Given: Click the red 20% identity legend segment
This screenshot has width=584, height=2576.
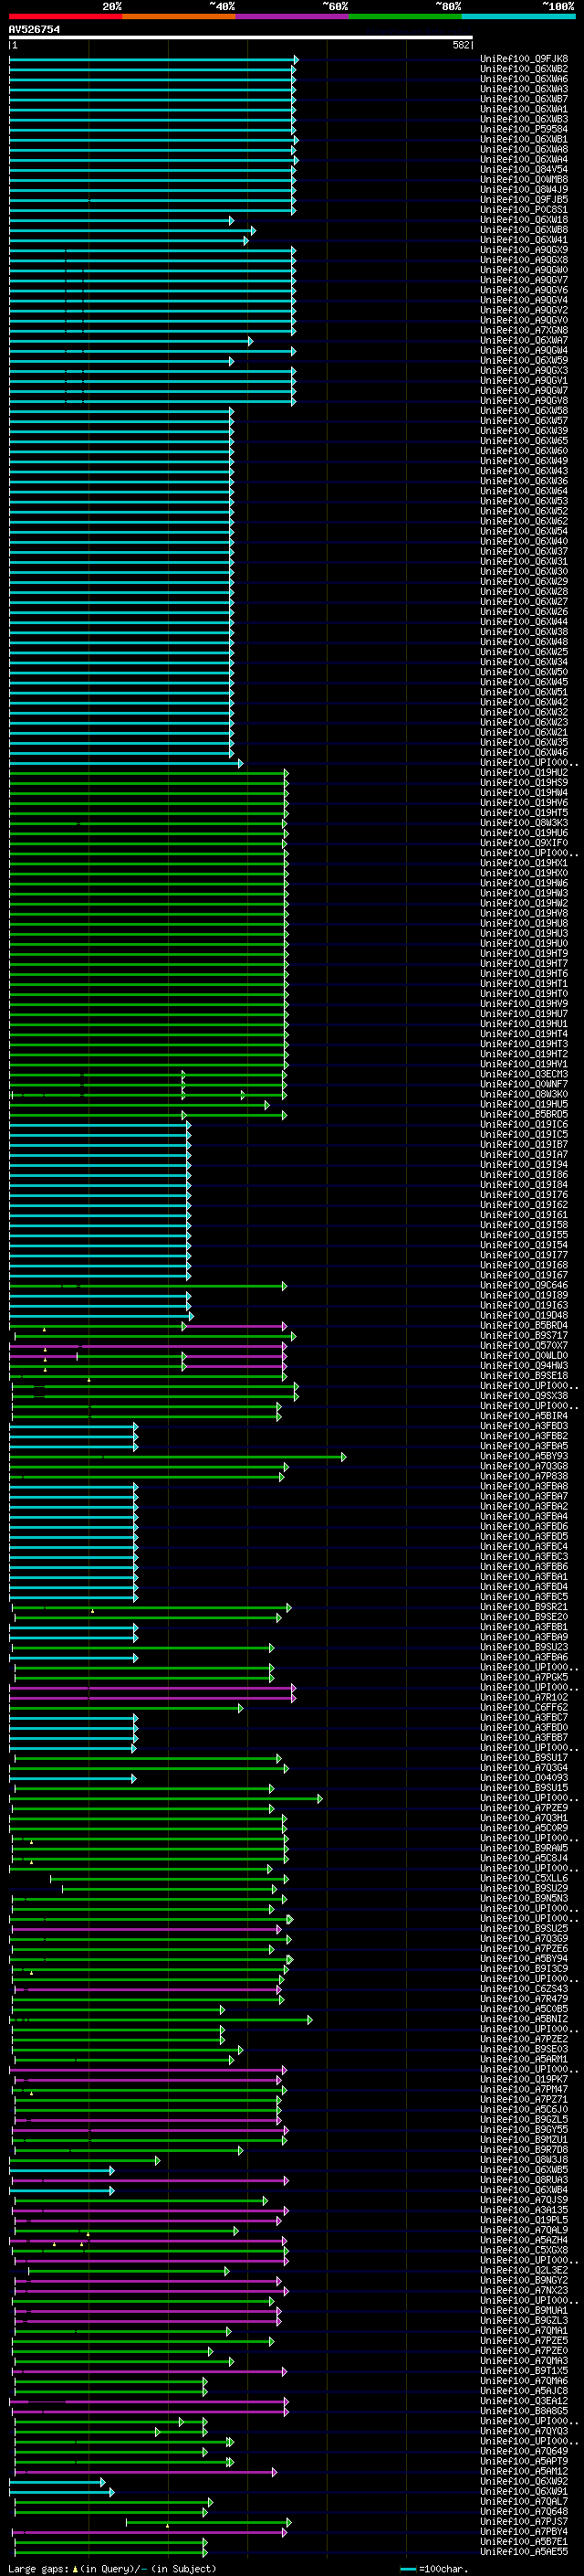Looking at the screenshot, I should [65, 17].
